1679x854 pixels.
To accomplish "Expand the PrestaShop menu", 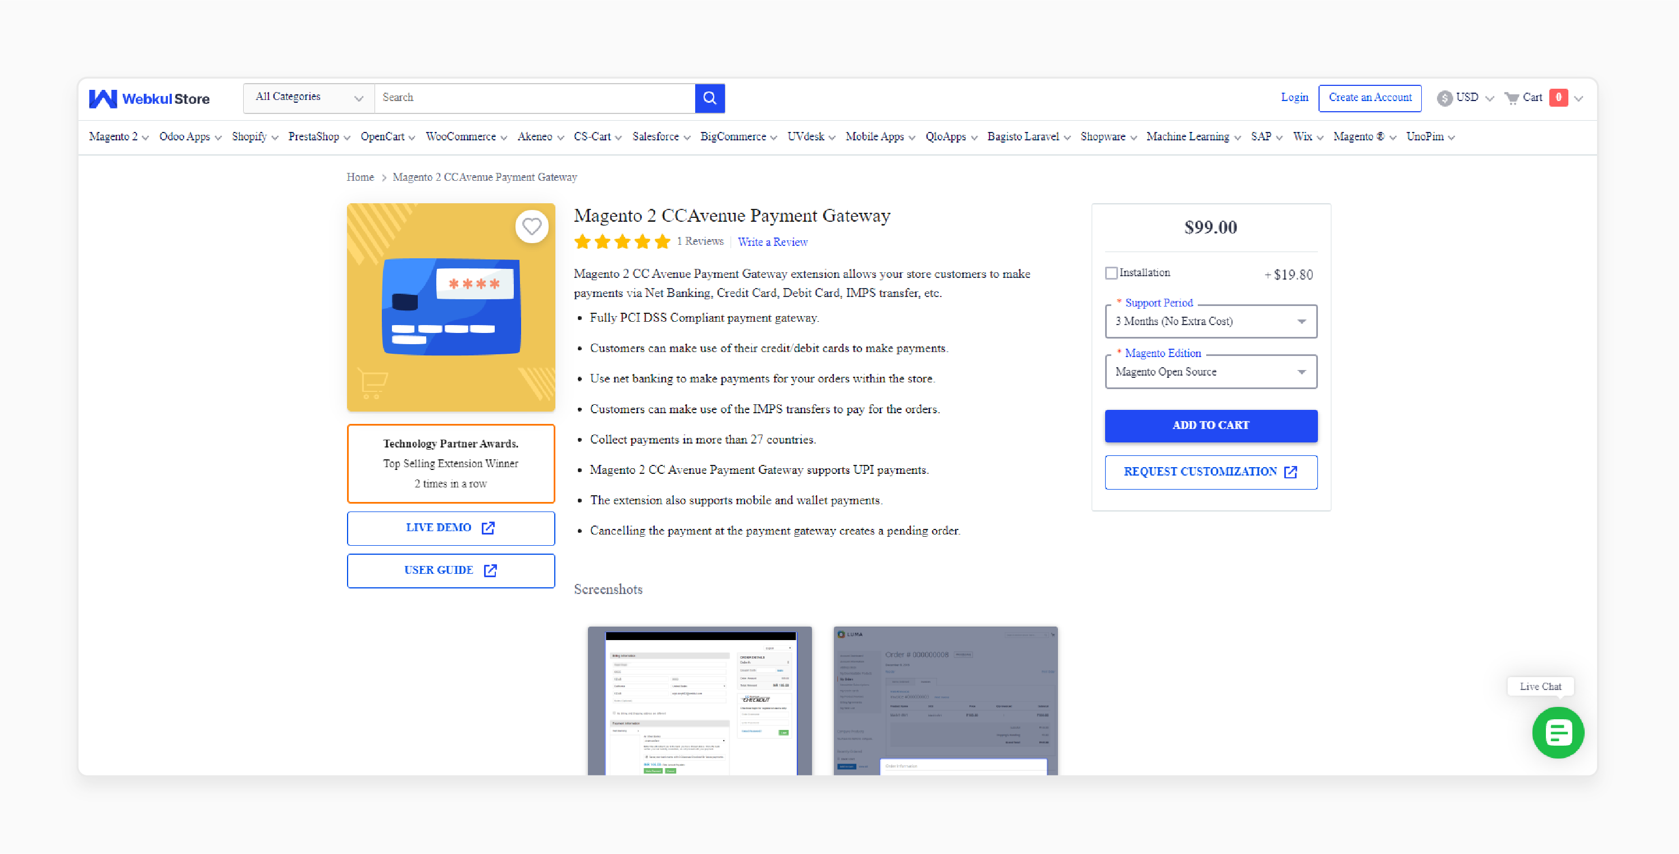I will 320,137.
